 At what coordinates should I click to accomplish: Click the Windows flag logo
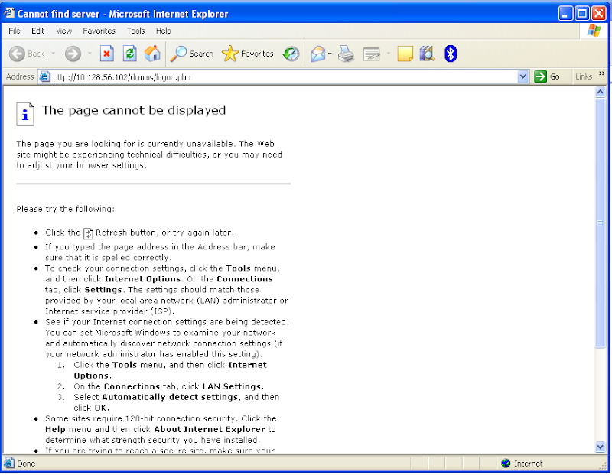point(594,31)
